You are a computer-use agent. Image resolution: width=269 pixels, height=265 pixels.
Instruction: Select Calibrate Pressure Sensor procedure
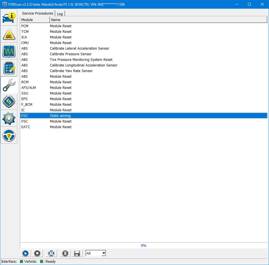coord(143,54)
